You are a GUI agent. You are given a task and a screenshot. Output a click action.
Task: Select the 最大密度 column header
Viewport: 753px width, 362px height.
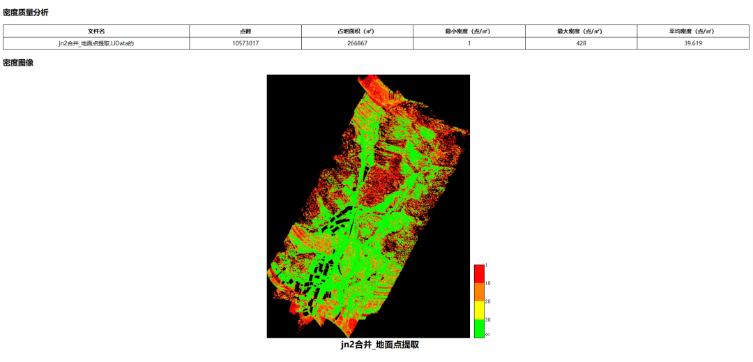pos(581,31)
